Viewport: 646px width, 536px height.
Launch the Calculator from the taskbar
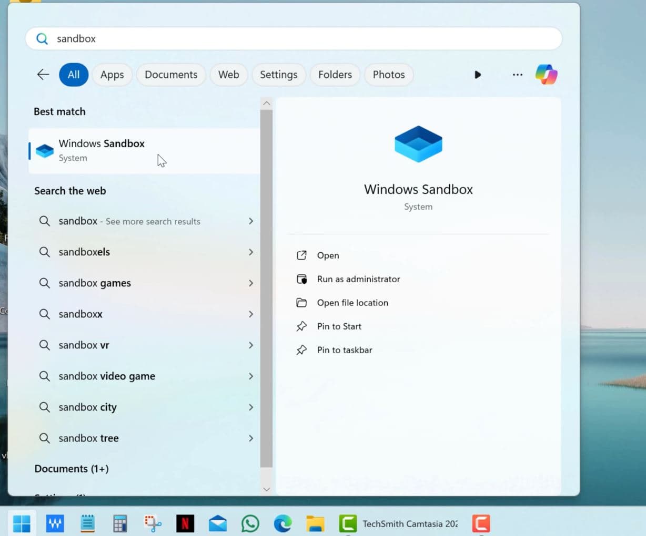click(x=120, y=523)
